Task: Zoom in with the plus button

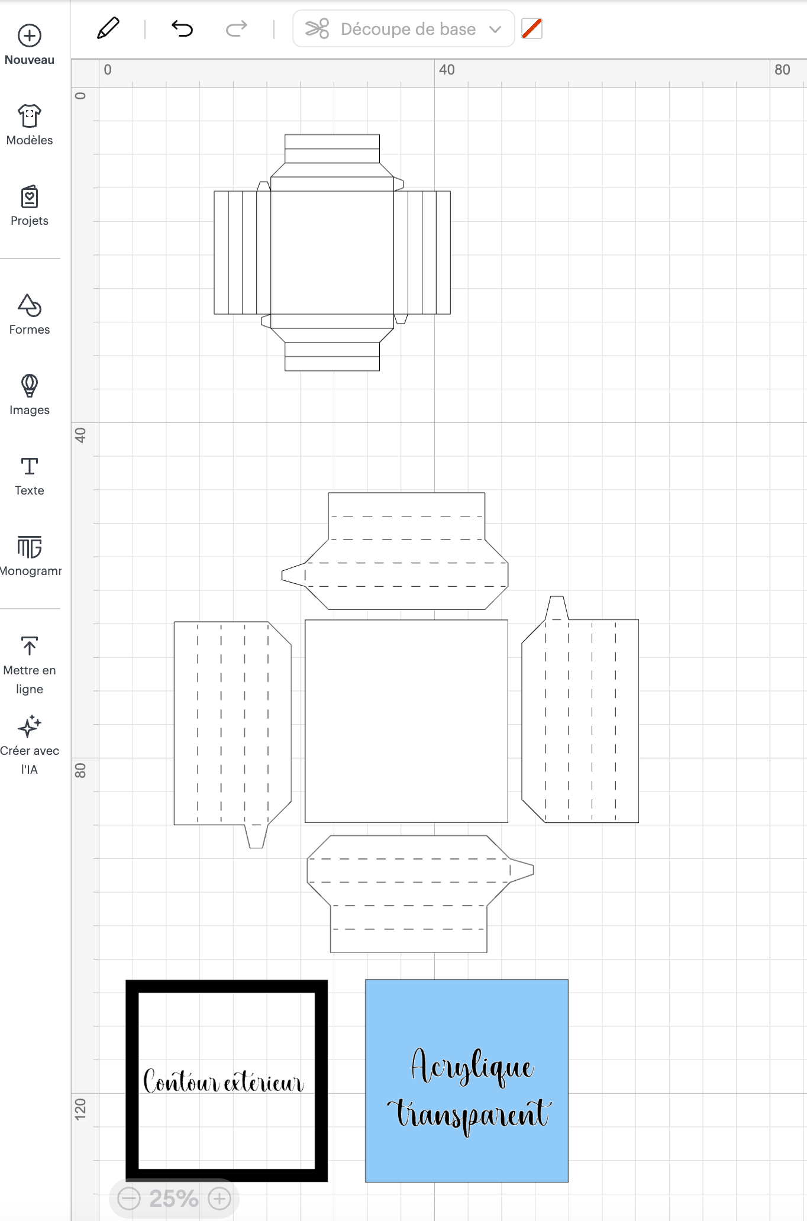Action: point(219,1199)
